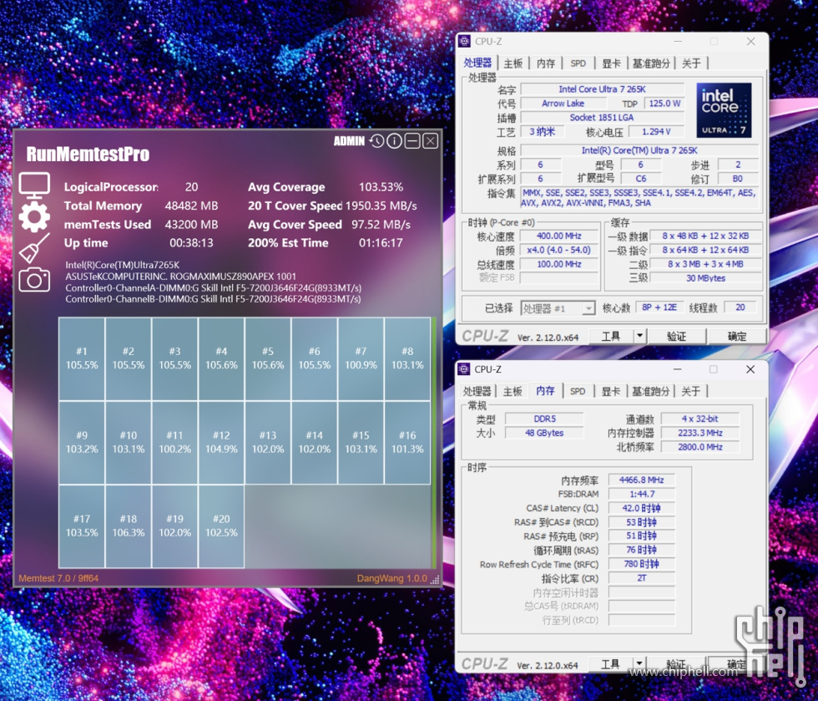
Task: Click the ADMIN label in RunMemtestPro
Action: coord(349,141)
